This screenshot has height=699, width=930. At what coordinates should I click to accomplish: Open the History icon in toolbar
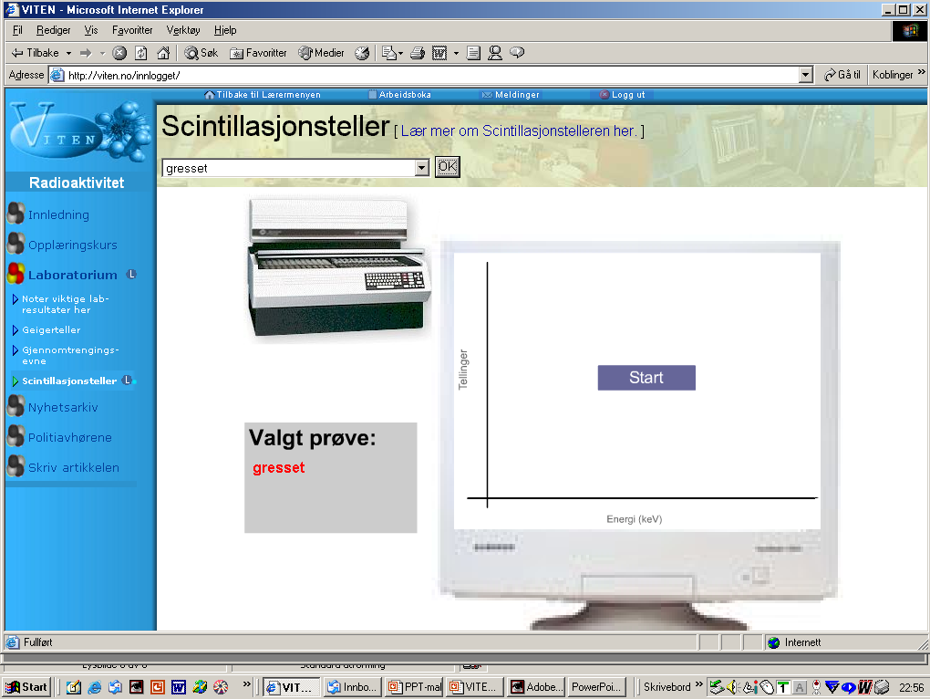point(362,53)
